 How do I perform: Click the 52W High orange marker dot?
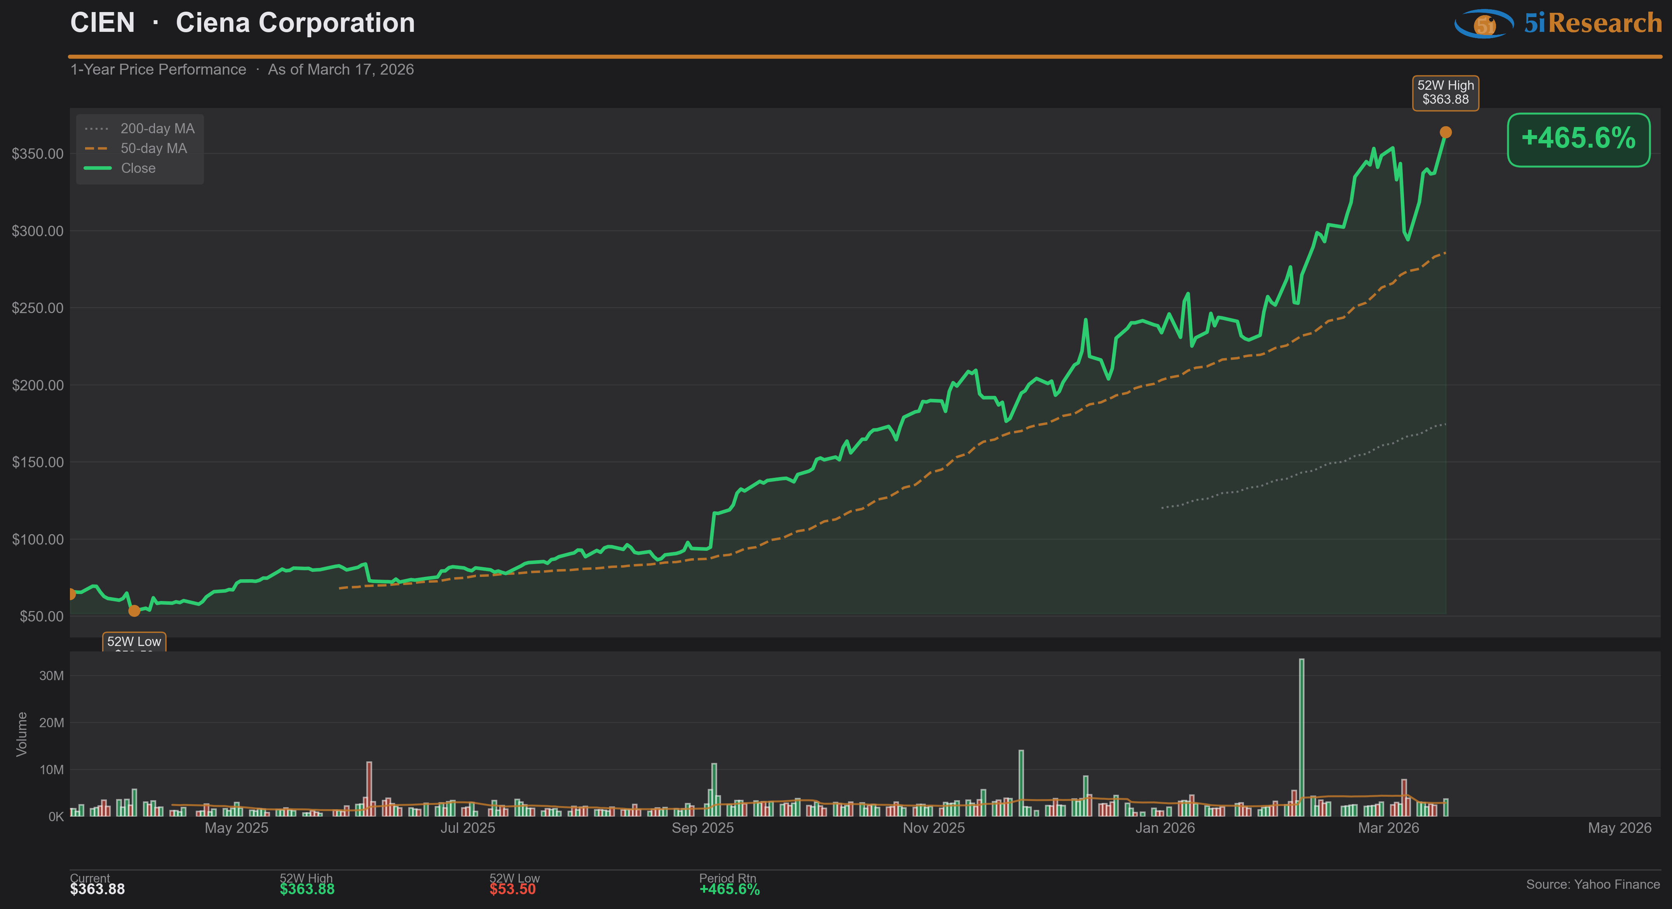pos(1446,132)
